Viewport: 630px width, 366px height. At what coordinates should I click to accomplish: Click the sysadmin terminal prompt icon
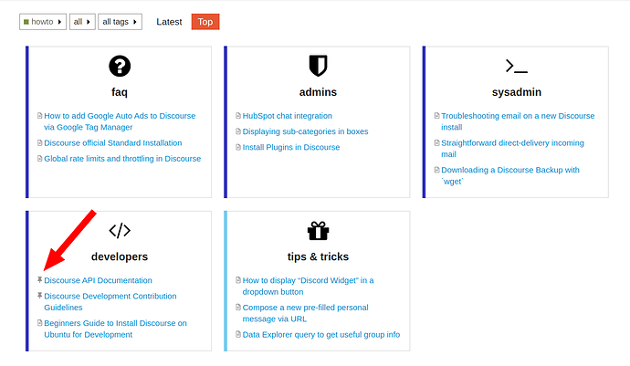tap(516, 66)
